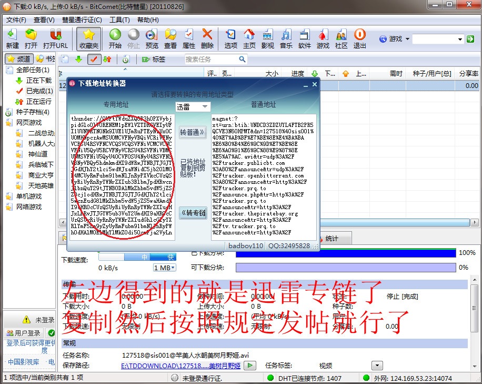Click the 查看 (View) toolbar icon
The image size is (482, 384).
[170, 39]
